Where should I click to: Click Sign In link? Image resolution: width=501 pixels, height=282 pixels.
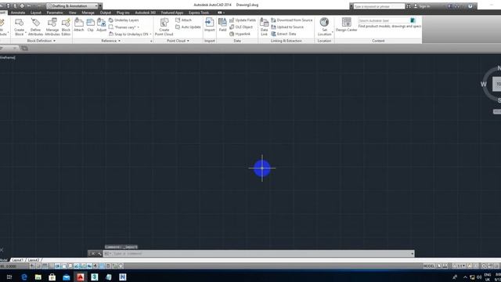click(x=424, y=6)
